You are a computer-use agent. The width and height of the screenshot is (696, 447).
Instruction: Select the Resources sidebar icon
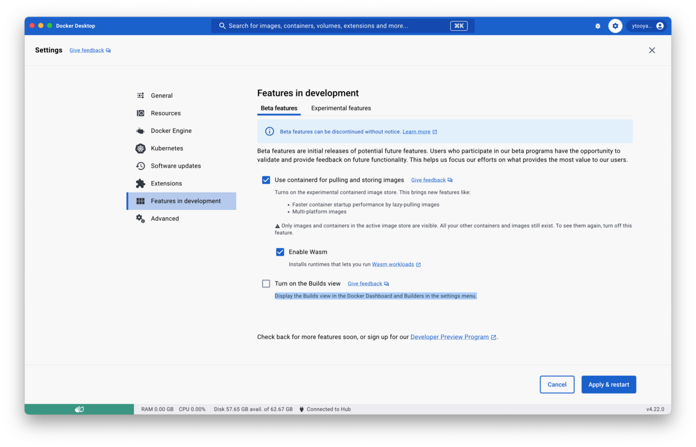click(x=140, y=113)
